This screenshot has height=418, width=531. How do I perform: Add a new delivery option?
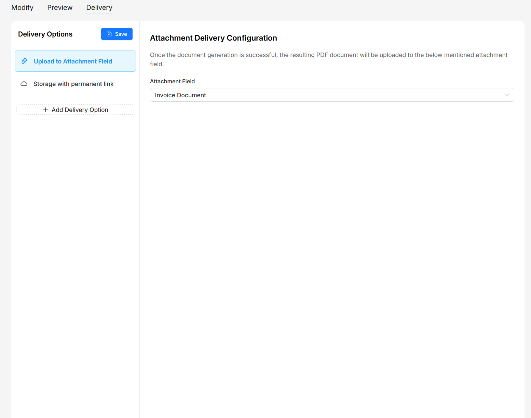click(x=75, y=110)
